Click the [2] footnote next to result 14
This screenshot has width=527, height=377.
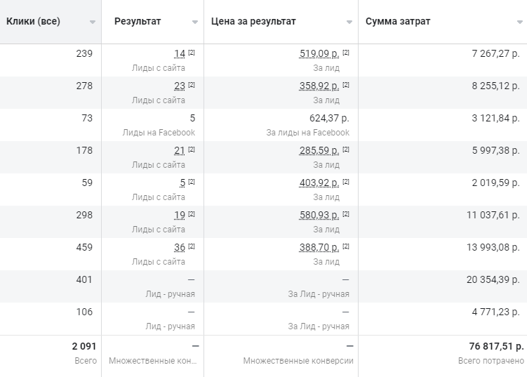point(192,53)
